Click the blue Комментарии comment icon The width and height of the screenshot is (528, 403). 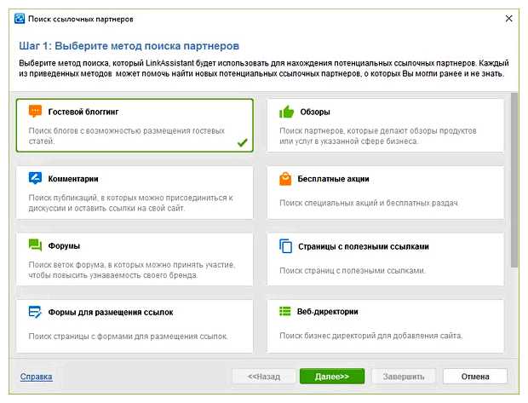[x=35, y=179]
